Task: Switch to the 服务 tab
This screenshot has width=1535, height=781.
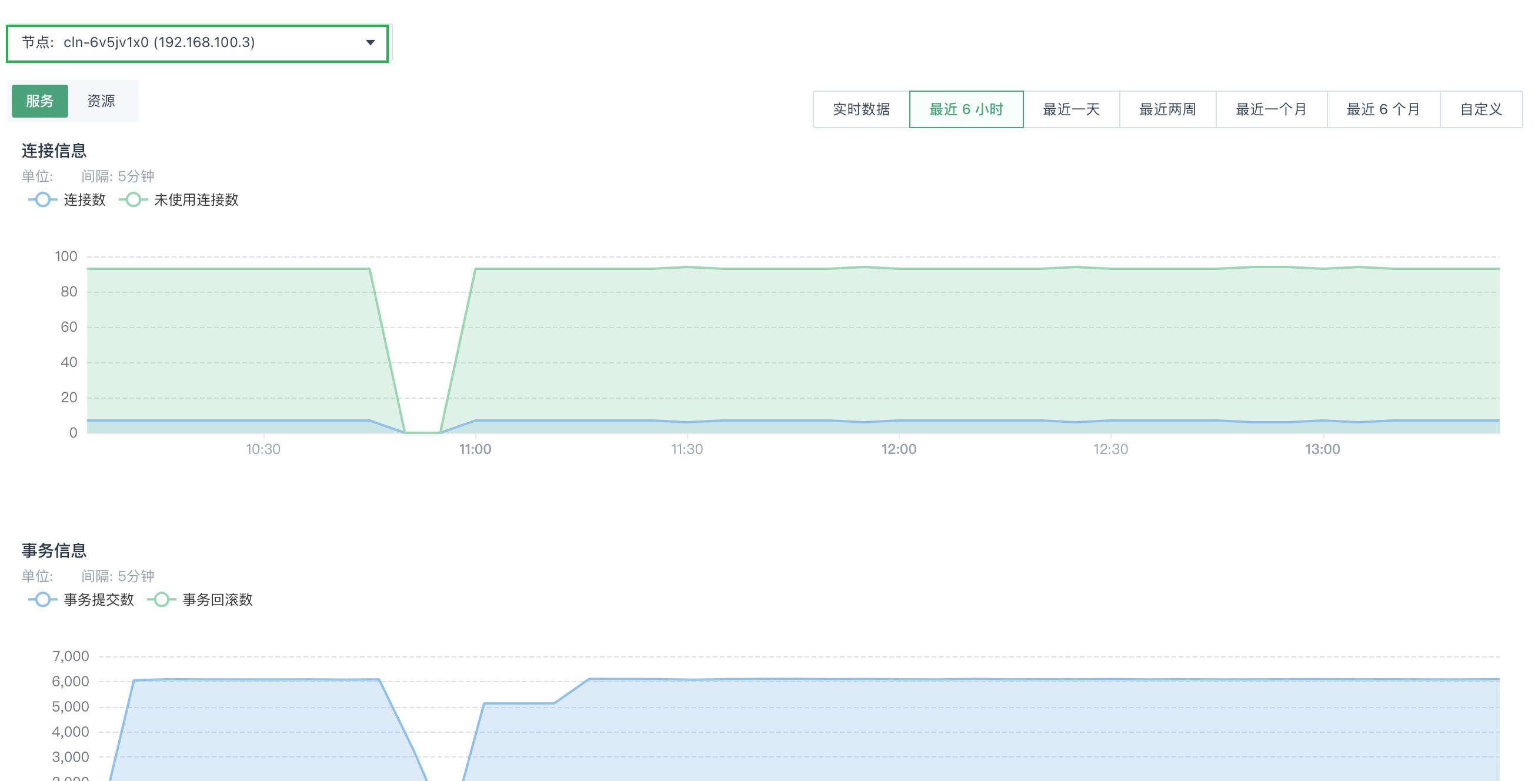Action: (40, 101)
